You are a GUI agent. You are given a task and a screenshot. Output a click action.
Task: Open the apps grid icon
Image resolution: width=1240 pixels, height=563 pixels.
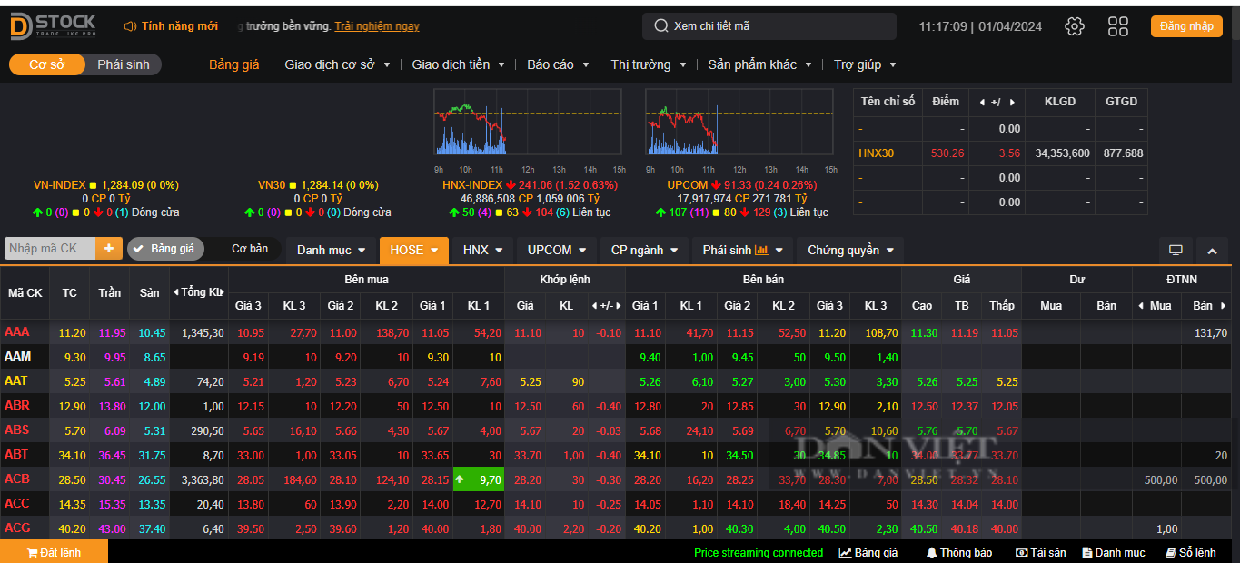[1118, 26]
